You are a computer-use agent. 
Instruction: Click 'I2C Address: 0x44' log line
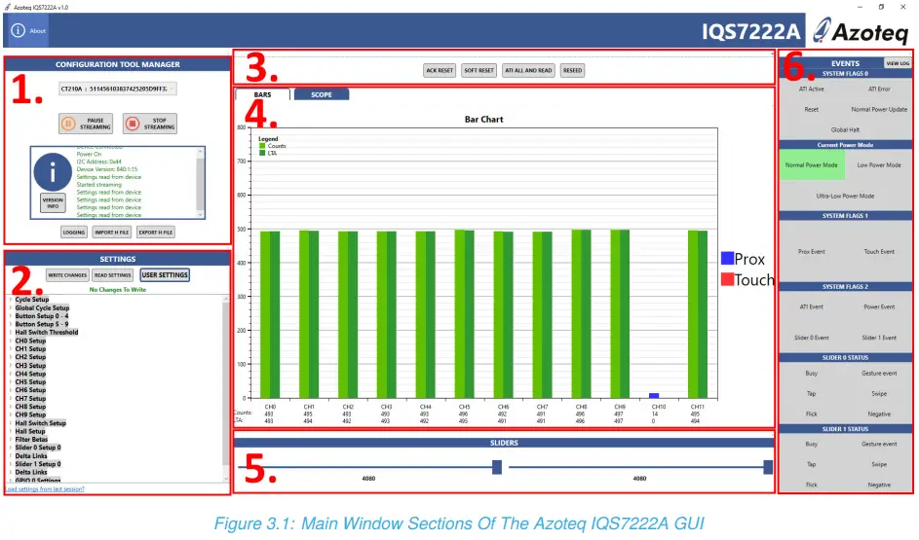click(99, 162)
